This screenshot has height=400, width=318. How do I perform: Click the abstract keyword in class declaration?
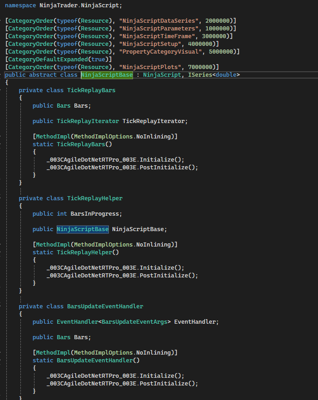pyautogui.click(x=43, y=75)
